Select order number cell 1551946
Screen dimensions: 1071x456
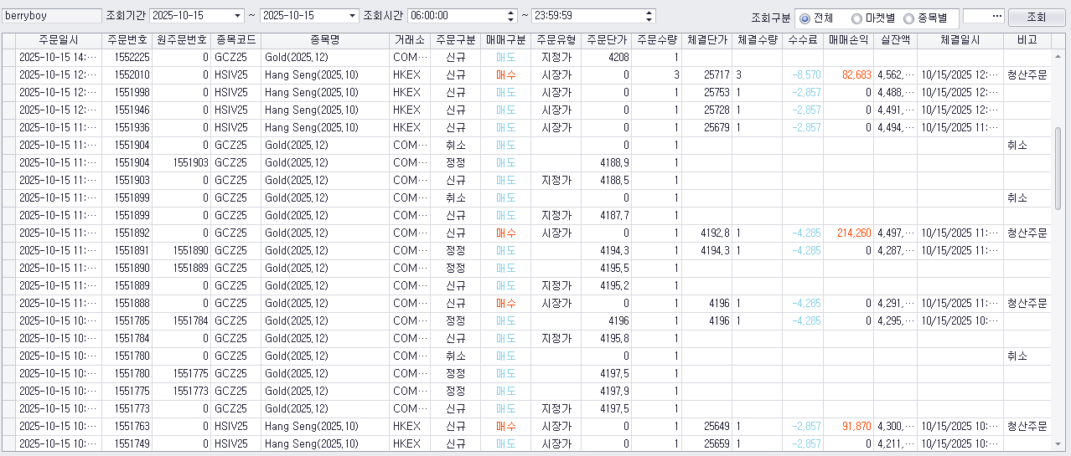click(127, 110)
